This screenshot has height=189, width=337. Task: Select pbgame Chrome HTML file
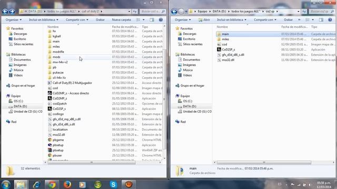click(x=58, y=140)
